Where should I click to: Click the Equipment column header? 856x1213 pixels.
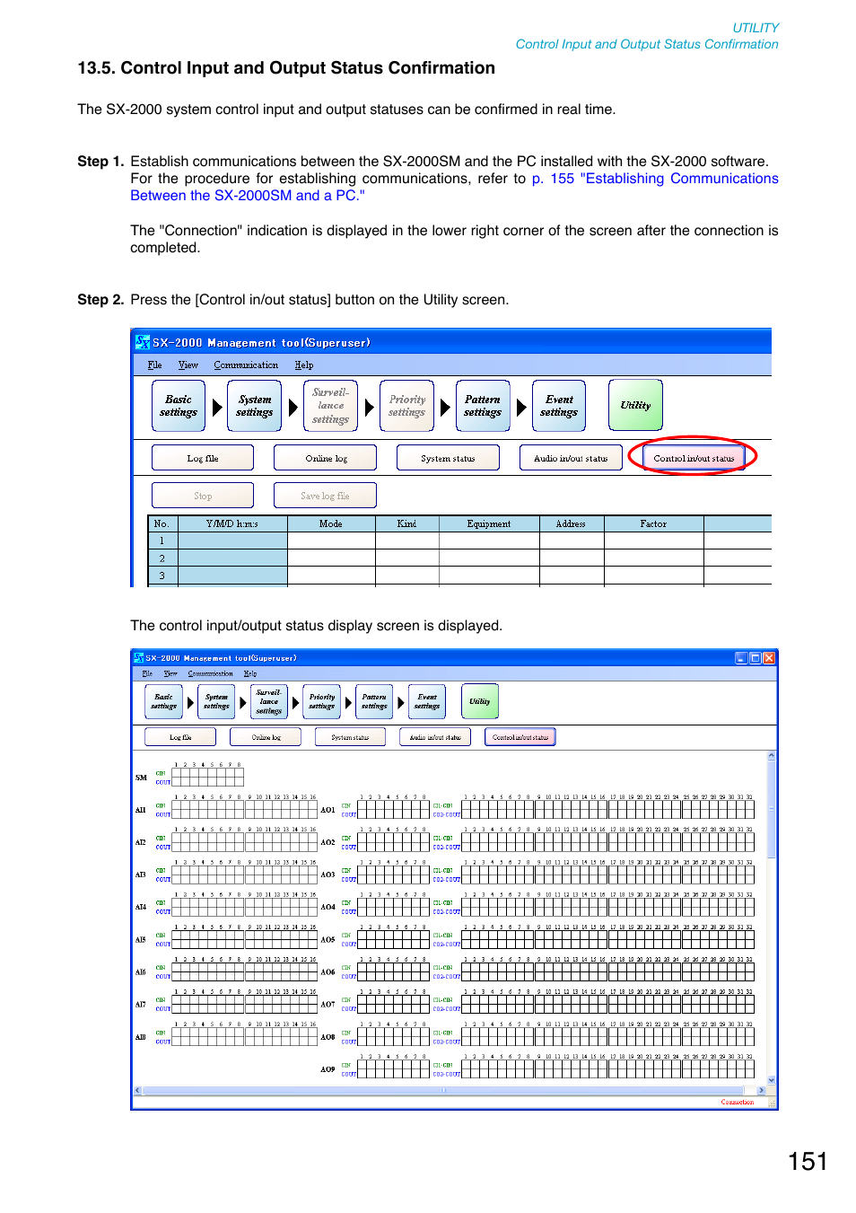(489, 523)
